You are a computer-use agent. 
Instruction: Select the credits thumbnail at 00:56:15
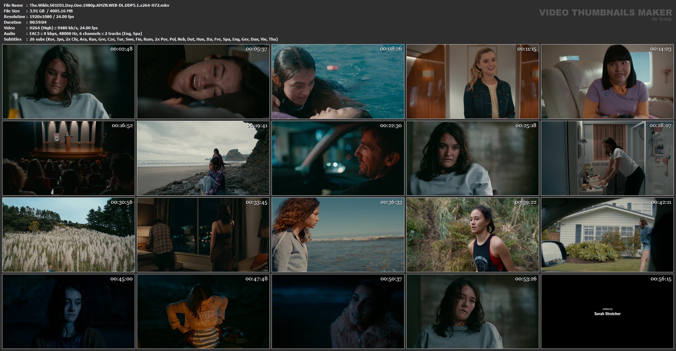click(x=607, y=311)
